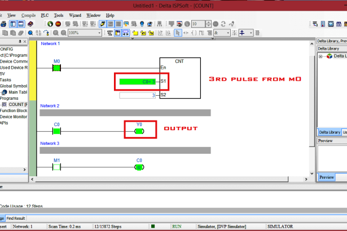The image size is (347, 231).
Task: Click the S2 value field showing 3
Action: tap(138, 95)
